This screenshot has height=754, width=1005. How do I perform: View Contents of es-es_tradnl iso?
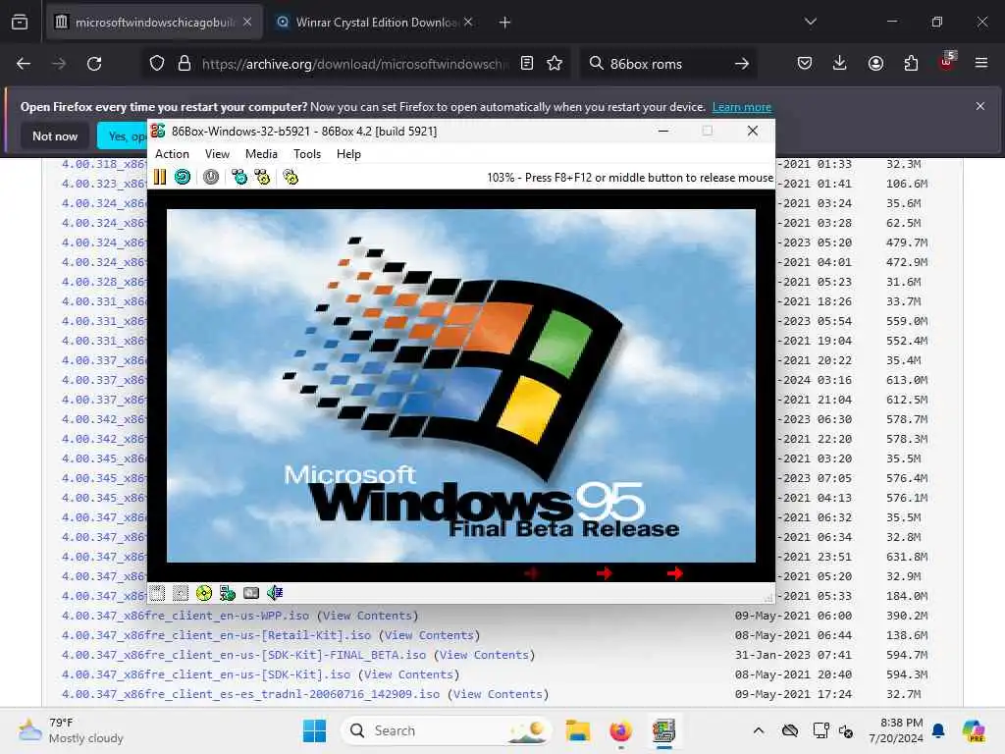498,694
